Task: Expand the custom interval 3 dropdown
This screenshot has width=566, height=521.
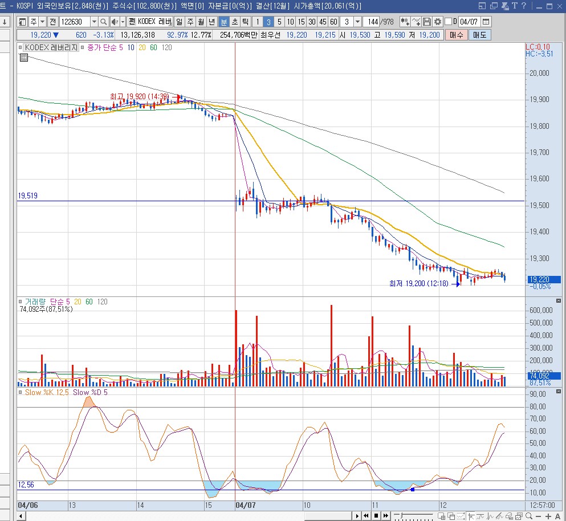Action: tap(357, 22)
